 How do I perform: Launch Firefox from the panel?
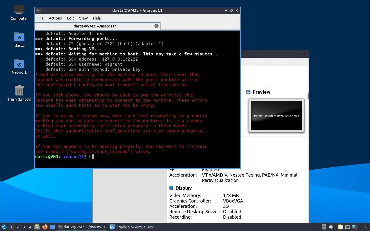[x=45, y=227]
